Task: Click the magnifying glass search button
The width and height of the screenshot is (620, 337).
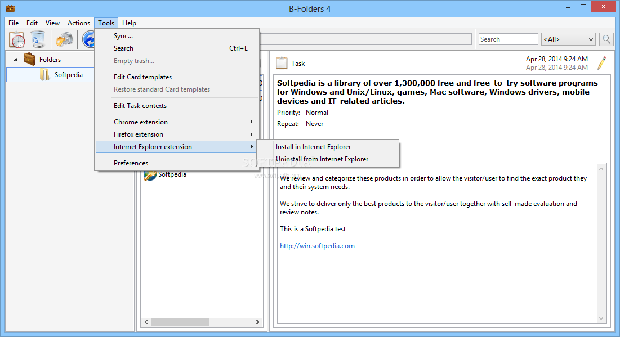Action: [x=606, y=39]
